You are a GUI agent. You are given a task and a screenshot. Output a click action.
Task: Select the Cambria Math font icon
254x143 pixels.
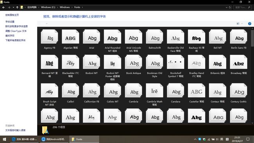pyautogui.click(x=154, y=91)
